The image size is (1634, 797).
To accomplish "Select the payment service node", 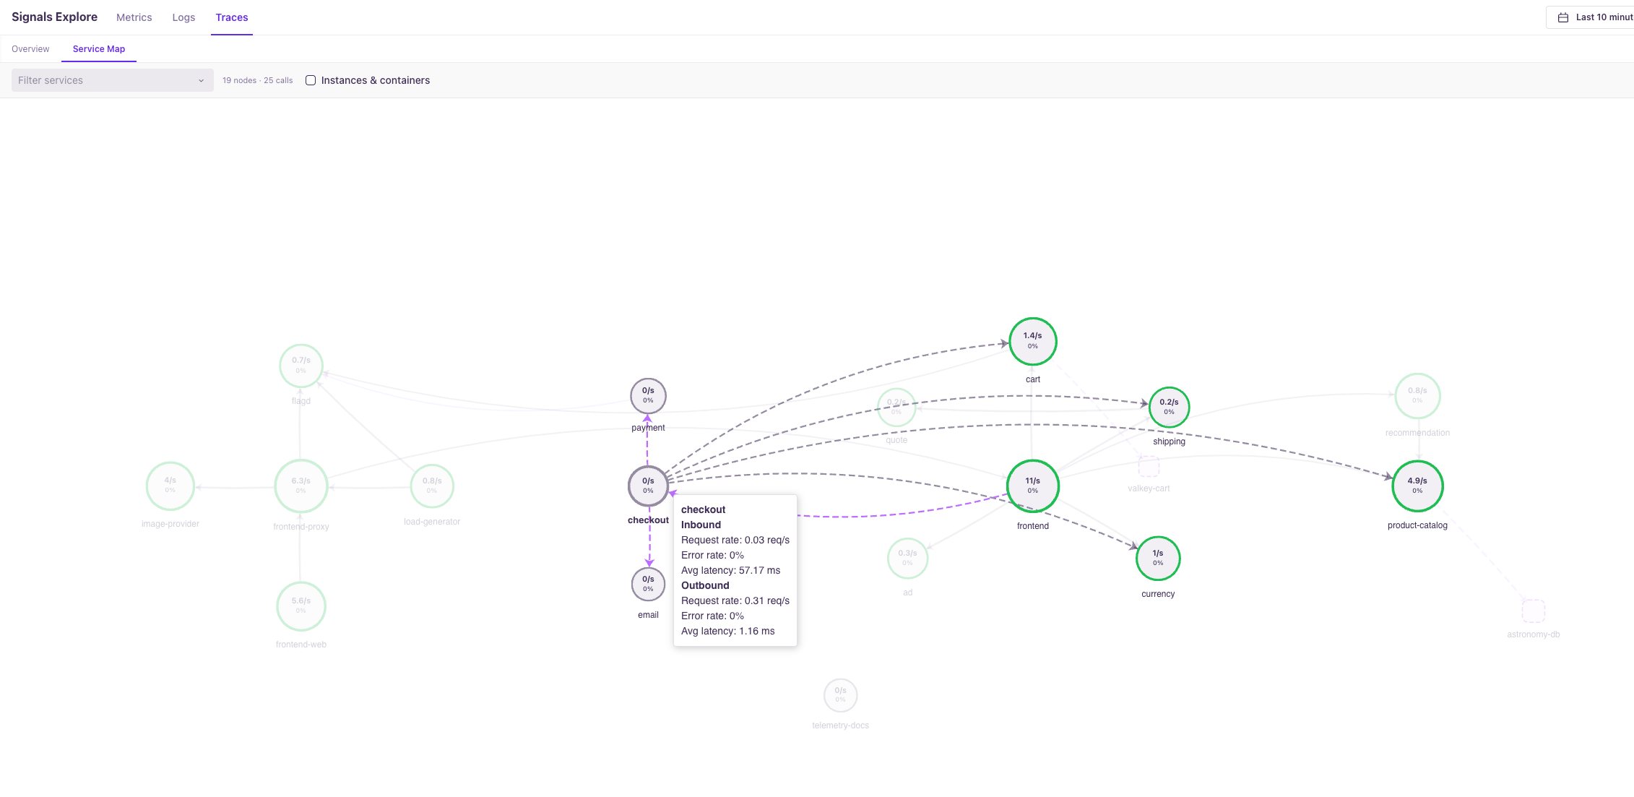I will tap(648, 395).
